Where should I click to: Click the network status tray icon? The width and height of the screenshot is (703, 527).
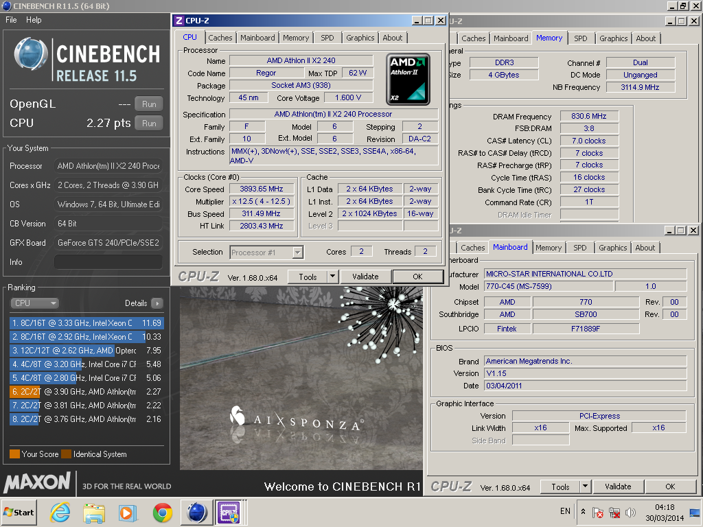tap(614, 512)
